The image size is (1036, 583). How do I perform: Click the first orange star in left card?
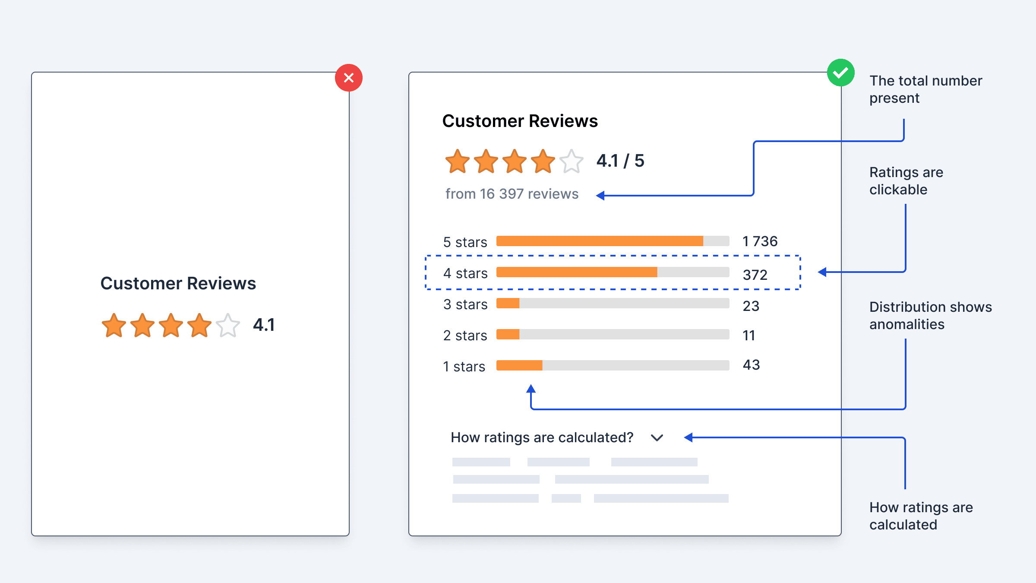(x=114, y=326)
